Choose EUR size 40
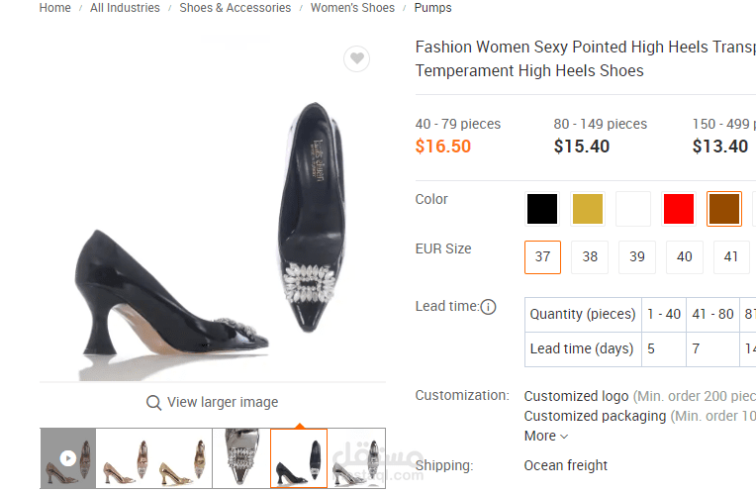The image size is (756, 493). coord(684,256)
